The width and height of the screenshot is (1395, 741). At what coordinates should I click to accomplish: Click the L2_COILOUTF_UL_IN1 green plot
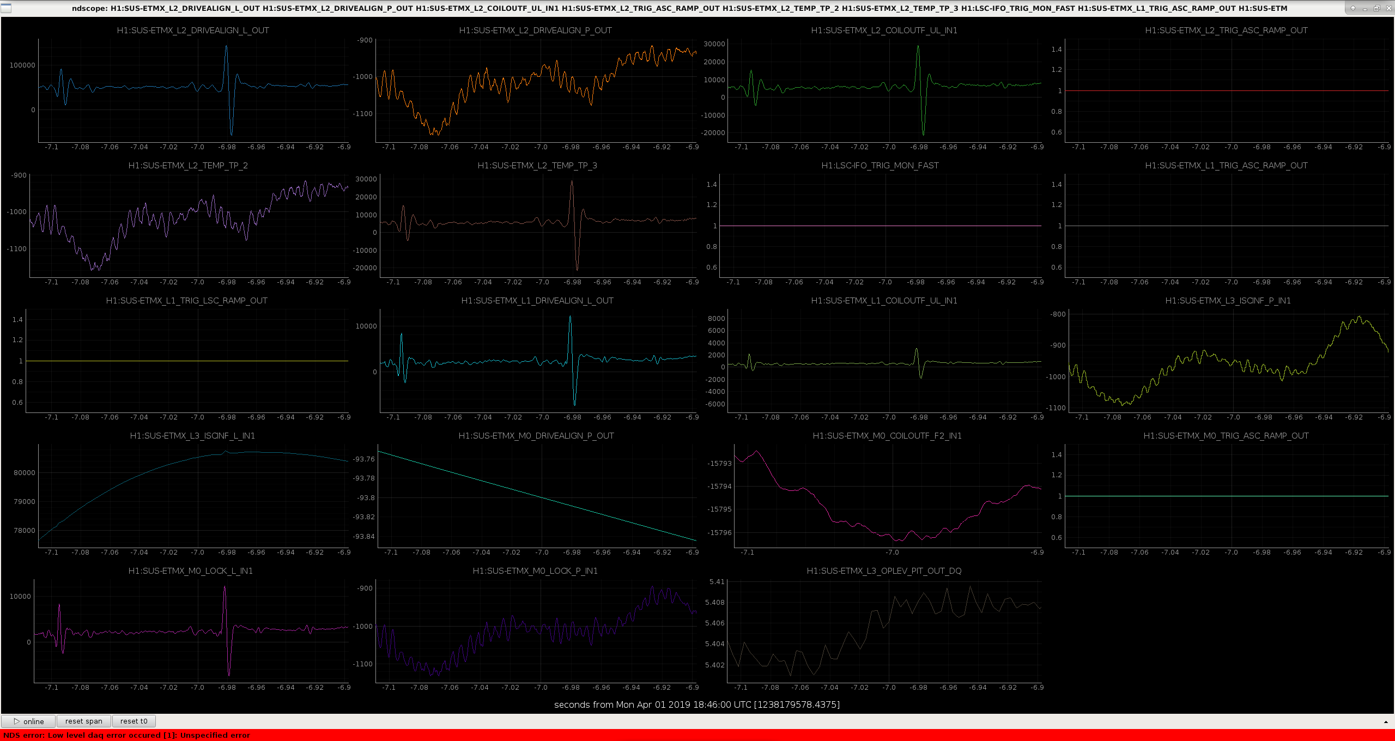[884, 90]
